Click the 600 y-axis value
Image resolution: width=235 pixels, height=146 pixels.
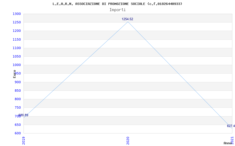click(x=18, y=133)
